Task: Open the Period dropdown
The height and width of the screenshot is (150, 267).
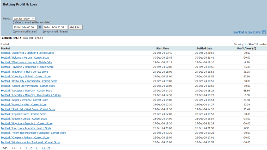Action: 24,19
